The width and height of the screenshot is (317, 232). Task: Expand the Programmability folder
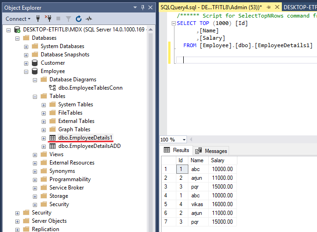coord(35,180)
